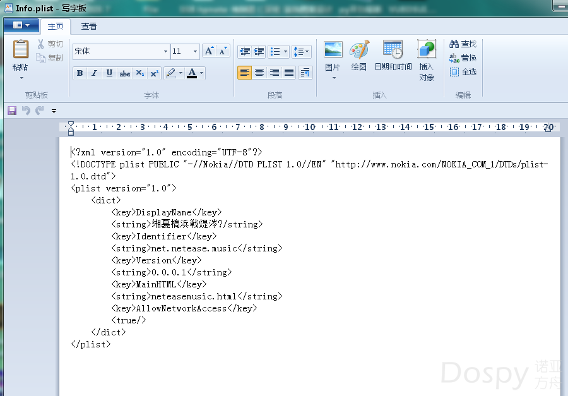This screenshot has width=568, height=396.
Task: Click the Copy (复制) button
Action: click(x=50, y=57)
